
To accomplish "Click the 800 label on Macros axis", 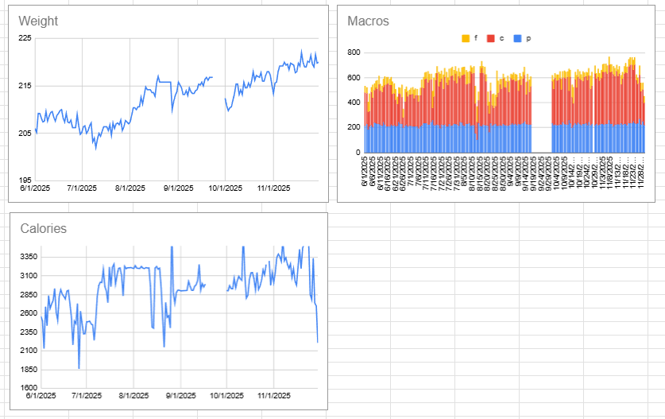I will tap(354, 52).
